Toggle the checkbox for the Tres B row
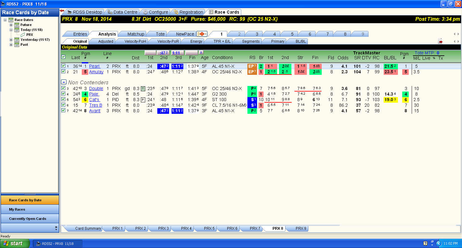The width and height of the screenshot is (462, 248). click(63, 105)
